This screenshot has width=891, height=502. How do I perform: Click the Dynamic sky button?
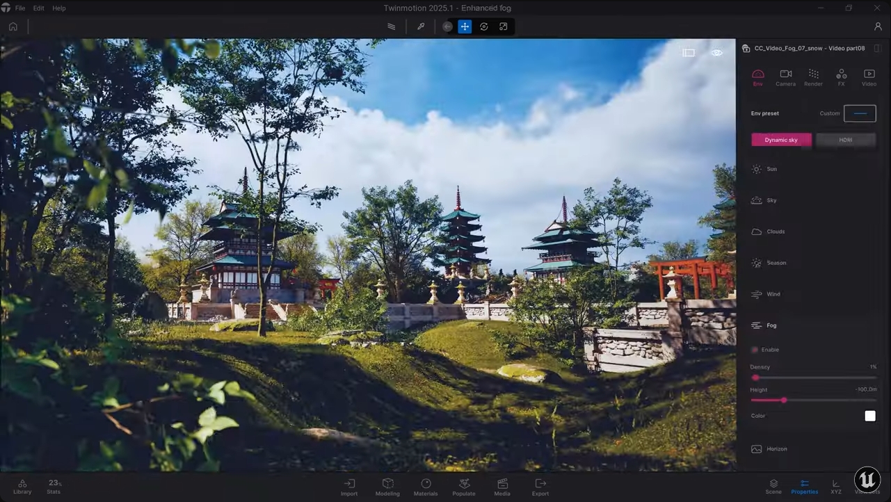click(x=781, y=140)
